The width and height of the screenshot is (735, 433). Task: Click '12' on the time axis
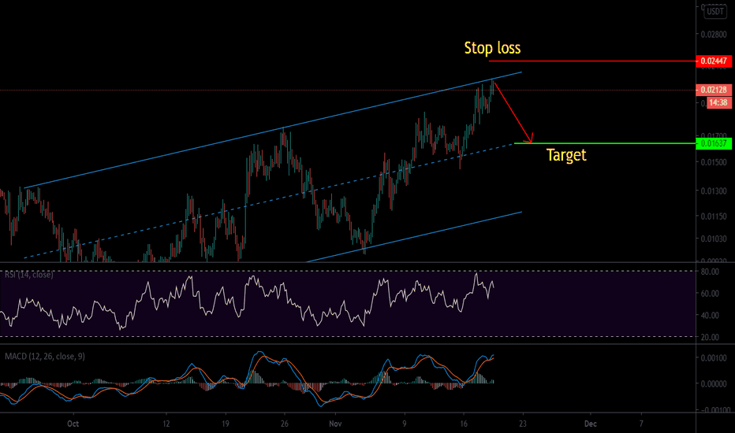click(x=166, y=424)
